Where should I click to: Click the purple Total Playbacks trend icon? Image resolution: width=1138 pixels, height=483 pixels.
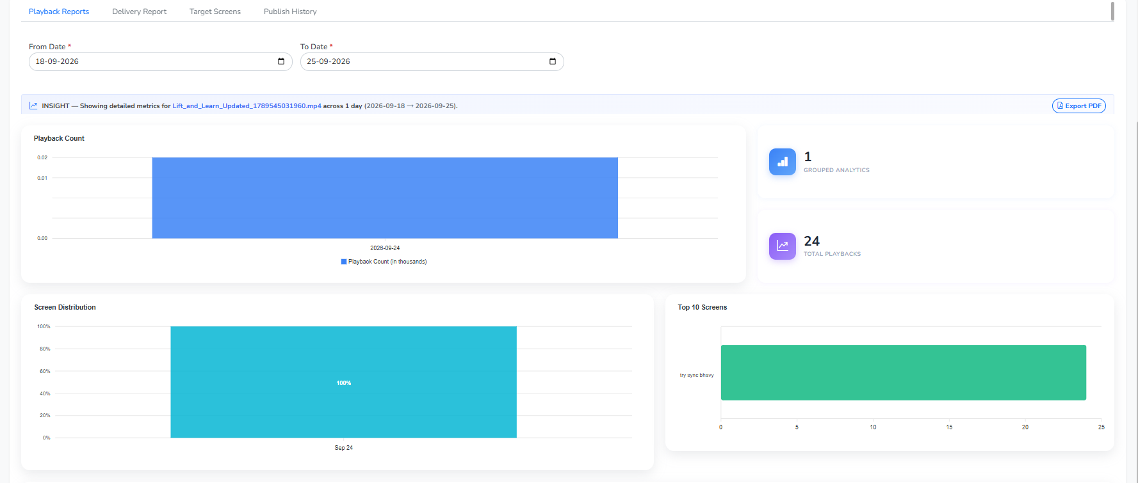point(783,246)
